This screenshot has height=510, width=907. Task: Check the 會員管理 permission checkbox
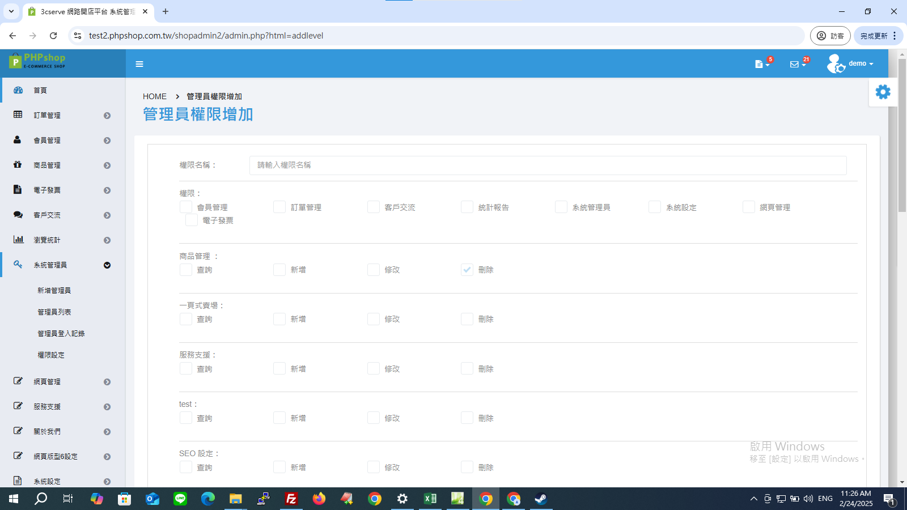(x=186, y=207)
